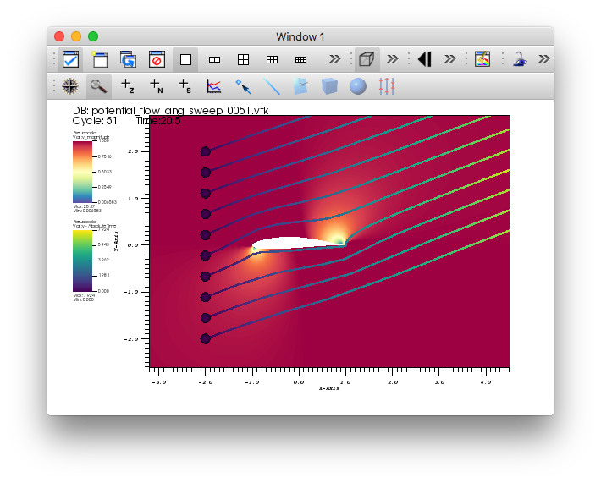This screenshot has width=601, height=483.
Task: Select the lineout graph tool icon
Action: (x=213, y=86)
